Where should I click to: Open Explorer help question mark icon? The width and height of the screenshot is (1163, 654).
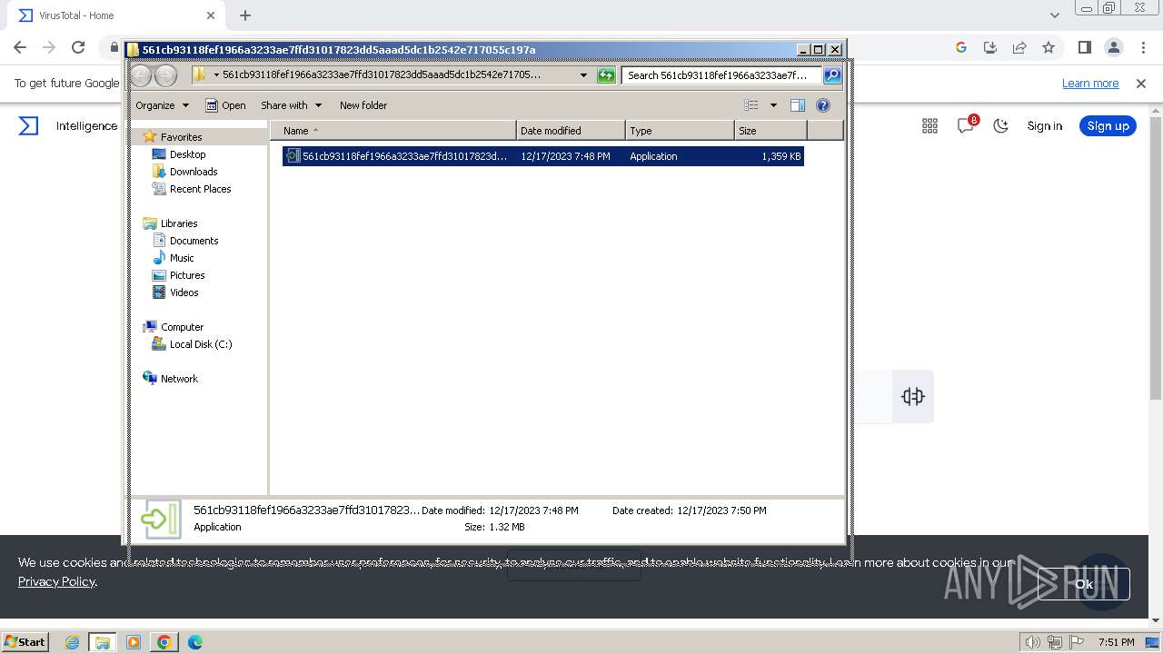pos(823,105)
